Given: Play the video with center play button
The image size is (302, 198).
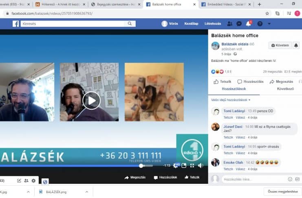Looking at the screenshot, I should pos(91,101).
